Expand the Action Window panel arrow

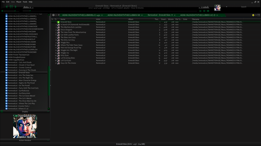click(48, 140)
